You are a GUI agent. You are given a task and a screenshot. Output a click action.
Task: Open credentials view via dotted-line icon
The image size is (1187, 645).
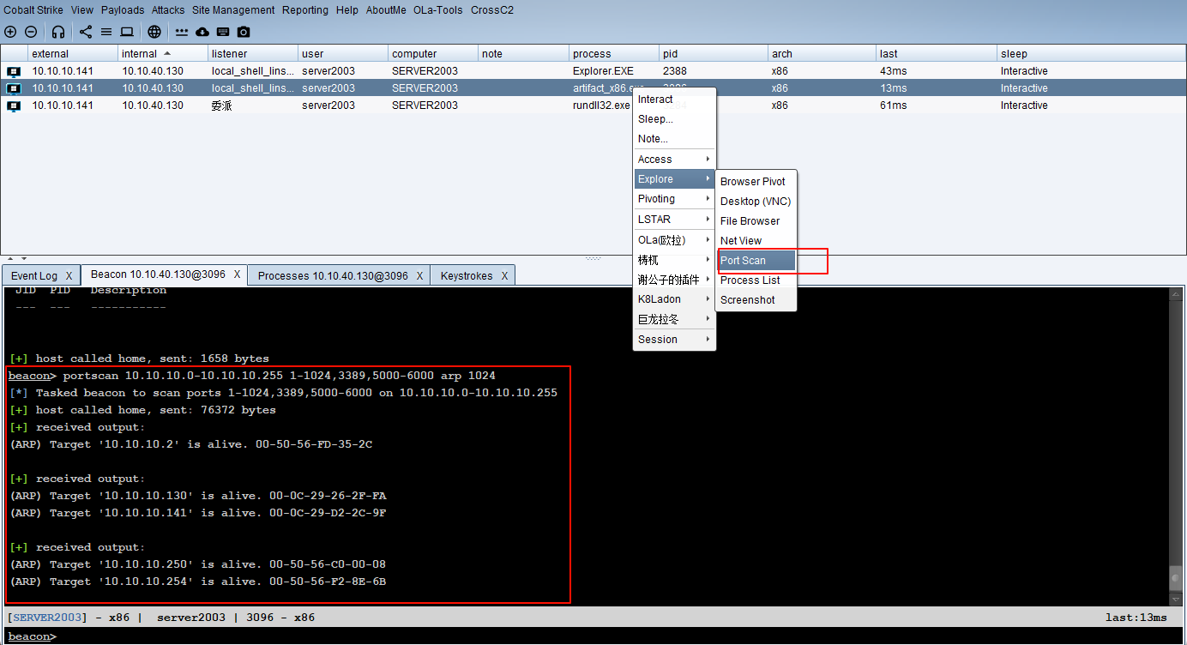182,32
